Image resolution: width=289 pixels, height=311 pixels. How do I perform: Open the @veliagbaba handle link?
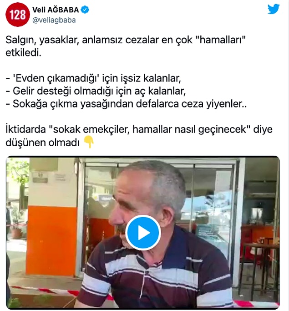[x=54, y=20]
